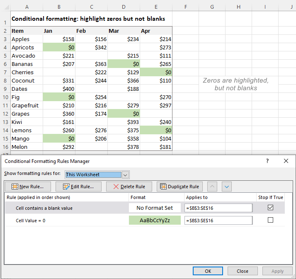Click the 'Apricots' cell
296x279 pixels.
(x=27, y=47)
